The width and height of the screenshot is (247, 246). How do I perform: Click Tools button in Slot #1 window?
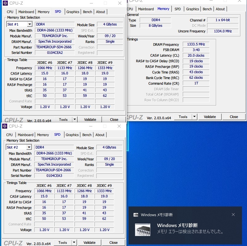click(63, 119)
